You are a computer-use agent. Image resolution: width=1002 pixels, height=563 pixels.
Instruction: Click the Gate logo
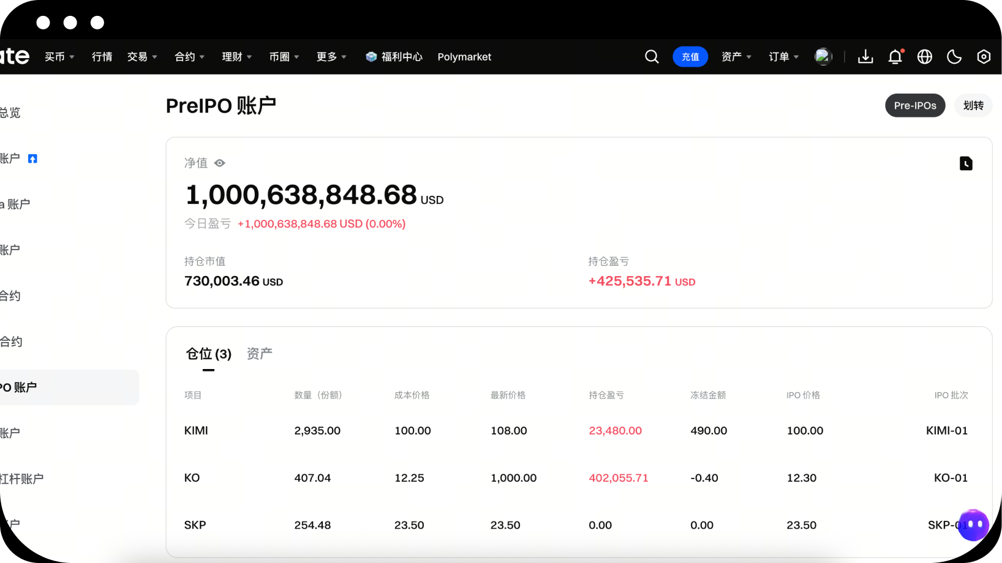click(x=15, y=57)
